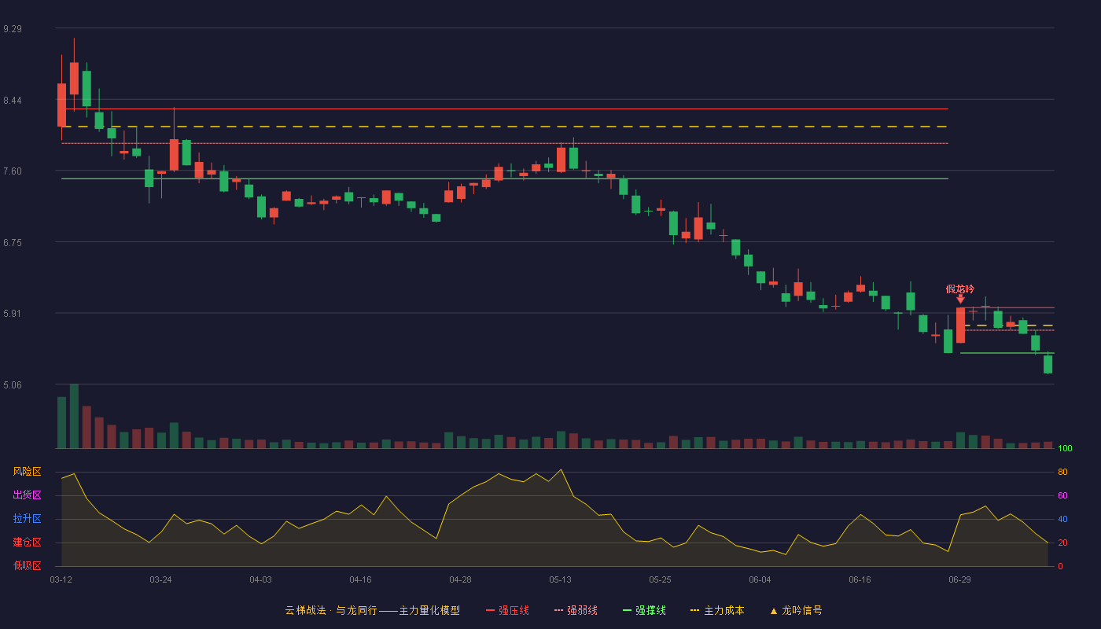The width and height of the screenshot is (1101, 629).
Task: Click the 6.75 price axis label
Action: pyautogui.click(x=13, y=243)
